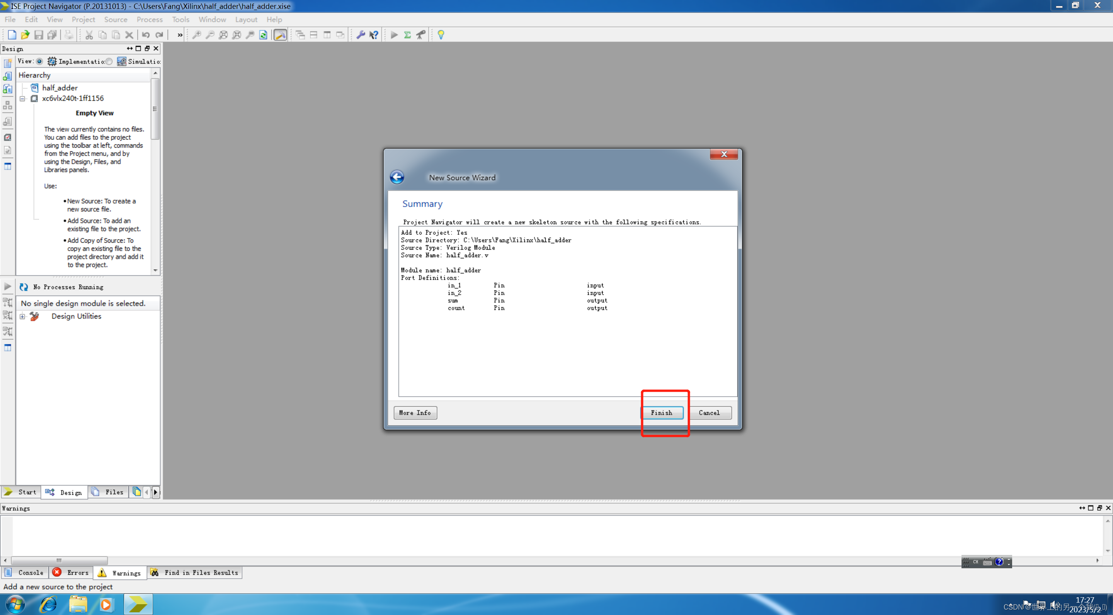Click the green Sigma design summary icon
1113x615 pixels.
[407, 35]
